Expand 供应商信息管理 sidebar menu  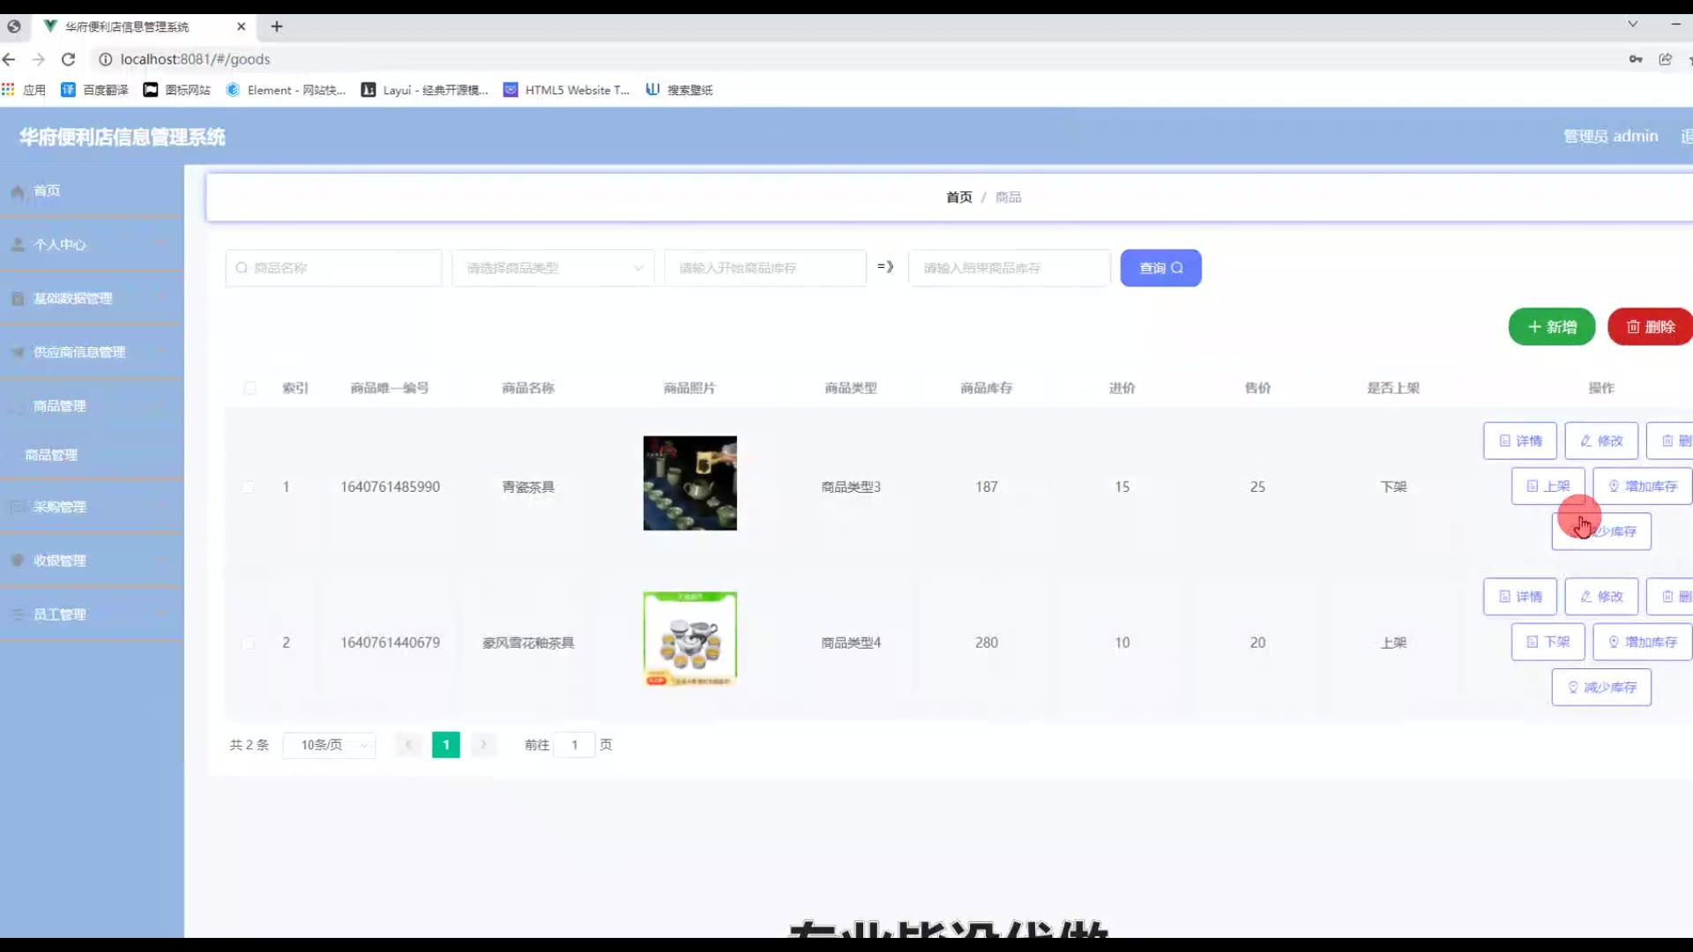[92, 353]
